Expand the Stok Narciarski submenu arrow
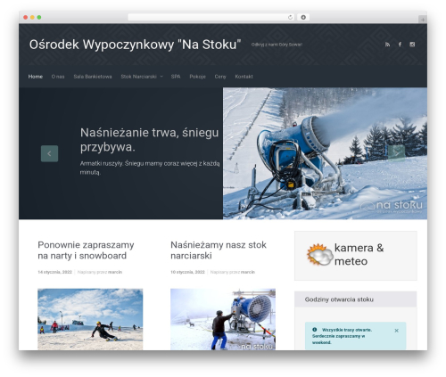 coord(161,77)
